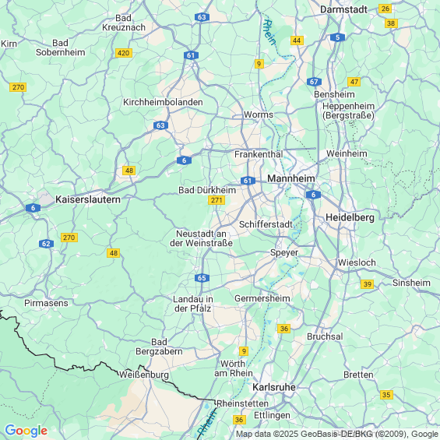Screen dimensions: 440x440
Task: Click the Bad Kreuznach label
Action: [x=124, y=23]
